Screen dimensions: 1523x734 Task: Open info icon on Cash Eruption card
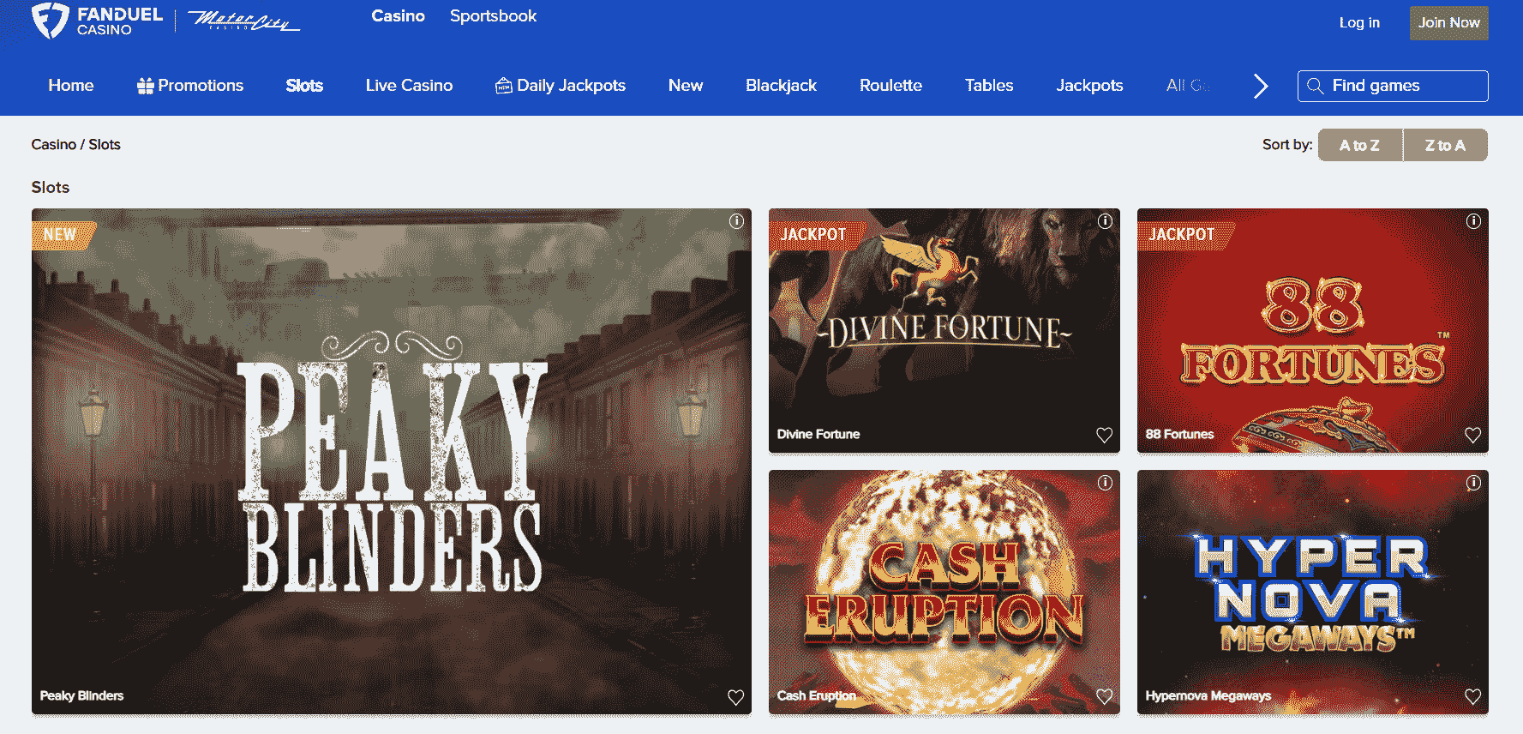(x=1105, y=483)
